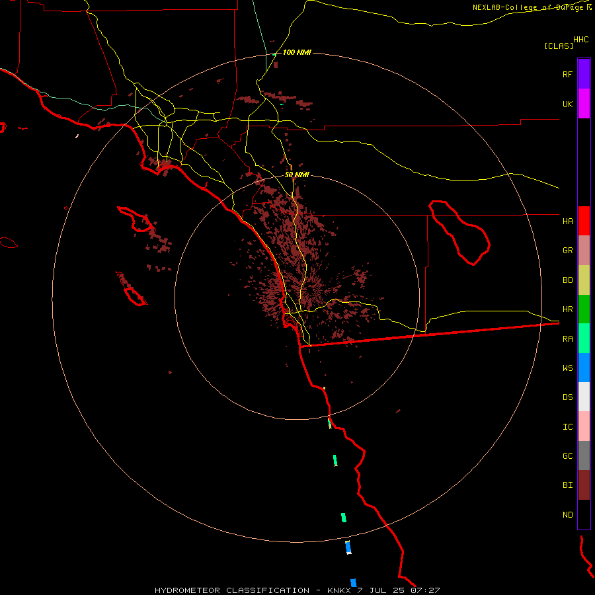
Task: Click the HHC product label
Action: point(580,40)
